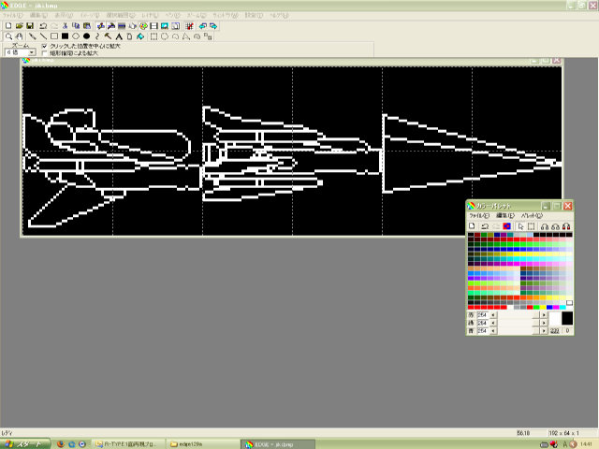599x449 pixels.
Task: Select the Paint bucket fill tool
Action: (x=140, y=36)
